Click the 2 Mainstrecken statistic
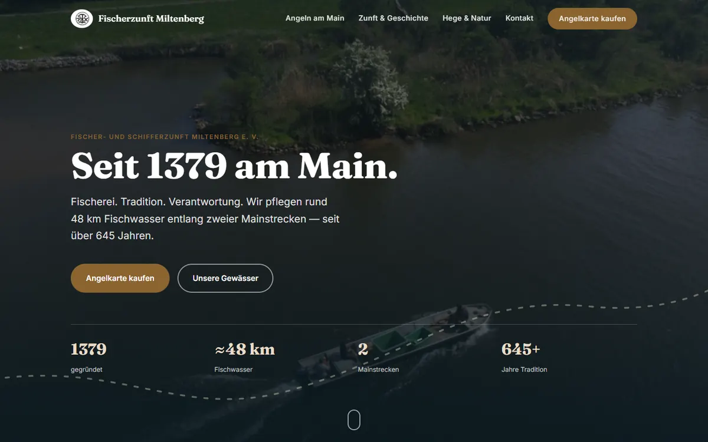This screenshot has height=442, width=708. click(378, 357)
